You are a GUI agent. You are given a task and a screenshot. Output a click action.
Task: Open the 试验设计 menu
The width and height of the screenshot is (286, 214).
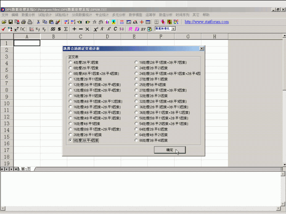[x=45, y=15]
